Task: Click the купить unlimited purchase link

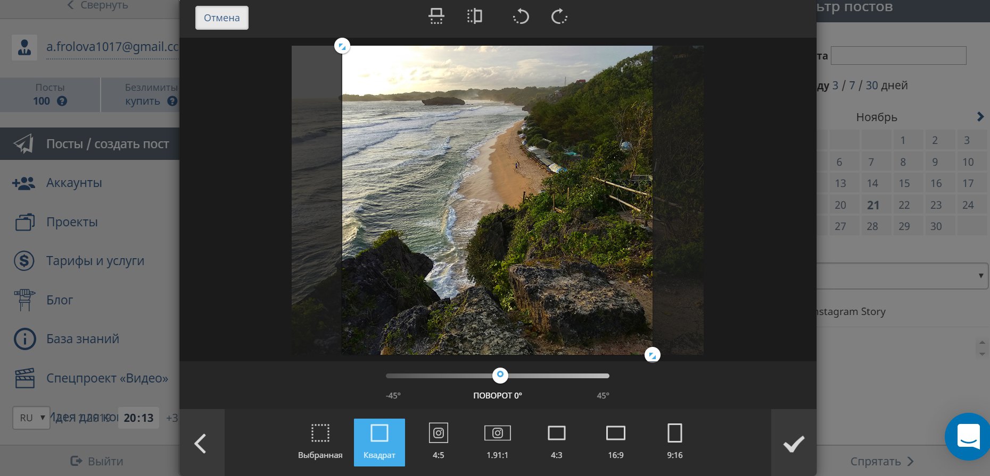Action: pos(143,101)
